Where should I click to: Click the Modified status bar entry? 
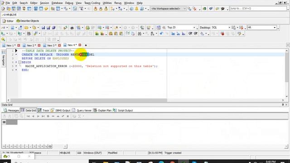pyautogui.click(x=112, y=153)
